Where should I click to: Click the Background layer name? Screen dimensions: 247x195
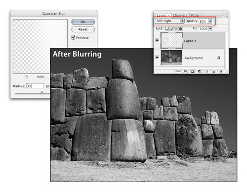coord(193,58)
